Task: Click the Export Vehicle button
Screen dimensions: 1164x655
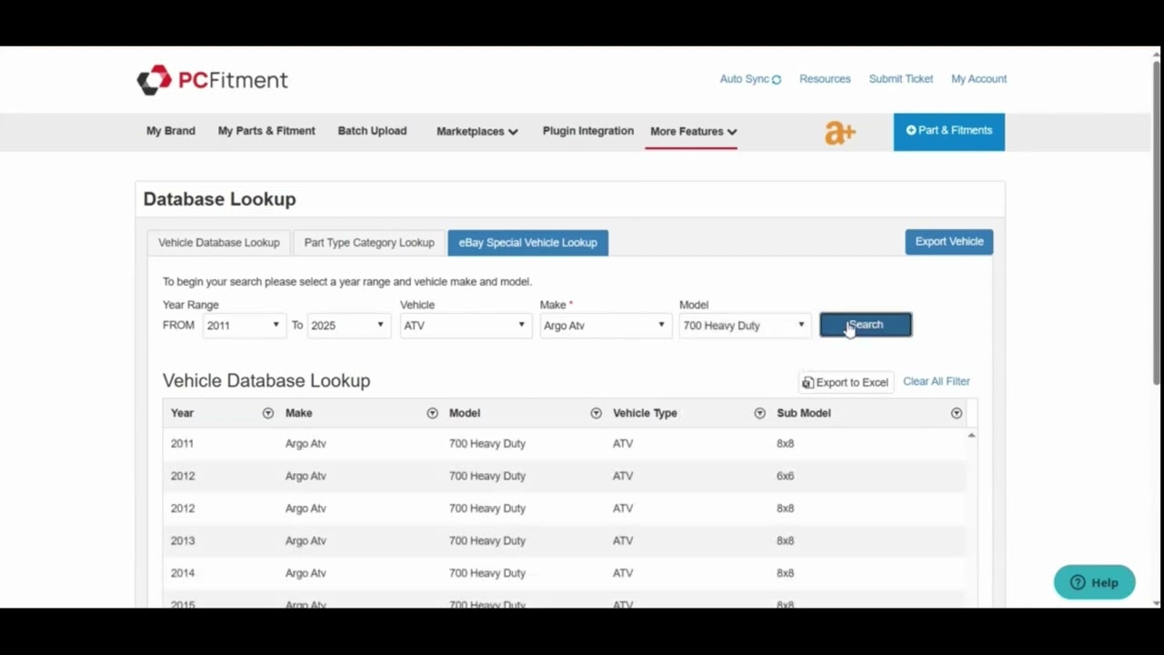Action: click(x=949, y=242)
